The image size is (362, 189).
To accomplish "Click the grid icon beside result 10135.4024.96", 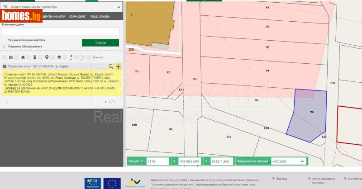I will coord(4,66).
